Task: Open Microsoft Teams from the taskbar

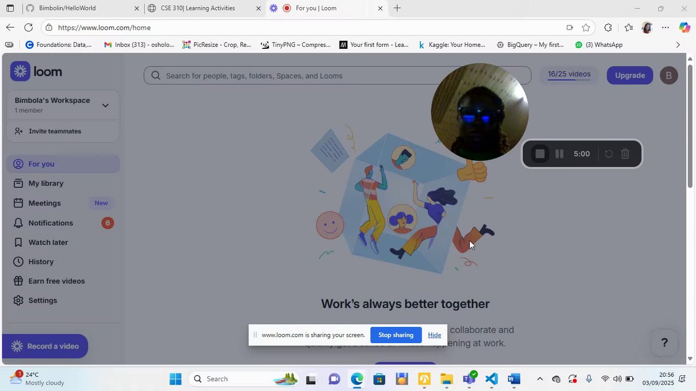Action: pyautogui.click(x=469, y=379)
